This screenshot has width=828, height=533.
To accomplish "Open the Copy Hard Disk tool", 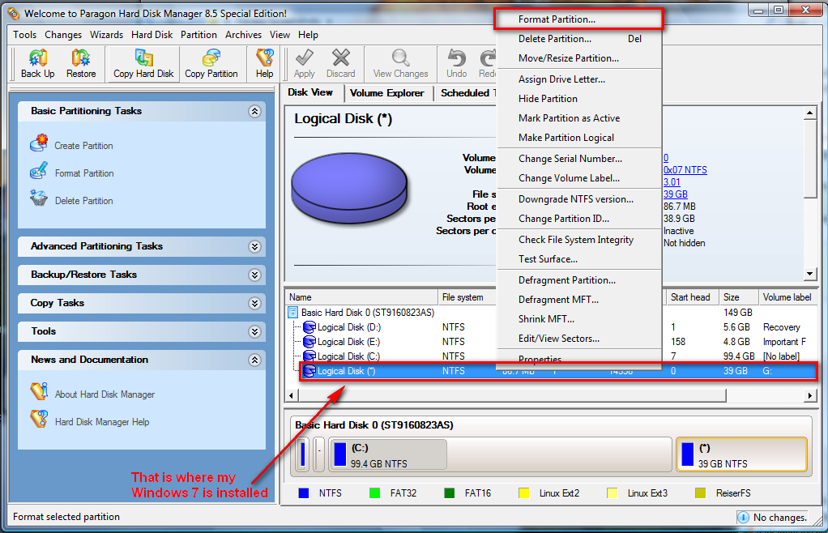I will 143,64.
